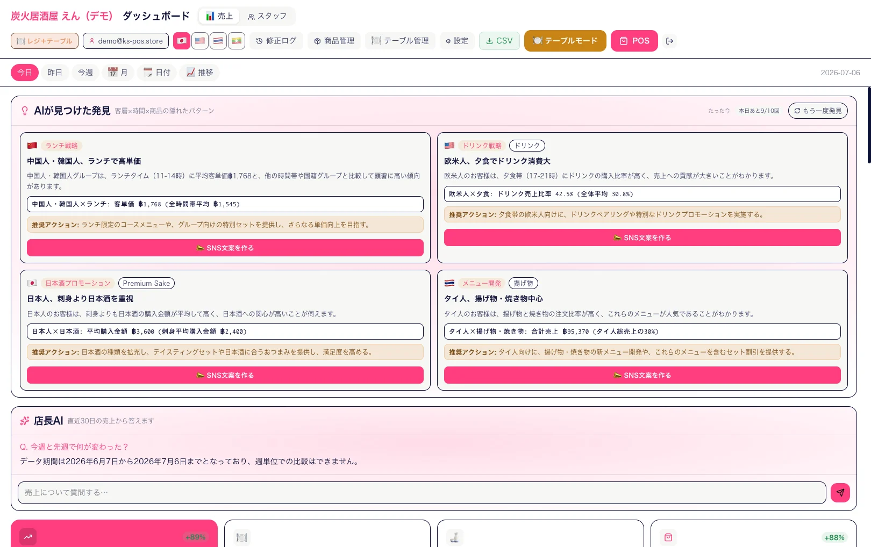
Task: Select the 月 period filter
Action: (x=118, y=73)
